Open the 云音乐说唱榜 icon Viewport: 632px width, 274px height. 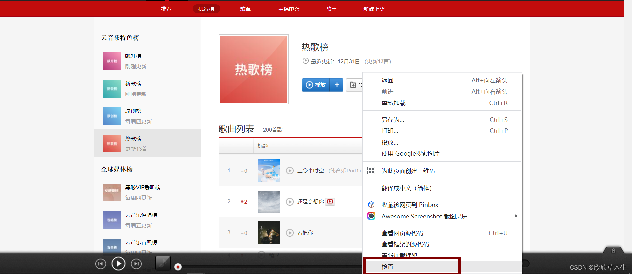click(x=112, y=220)
